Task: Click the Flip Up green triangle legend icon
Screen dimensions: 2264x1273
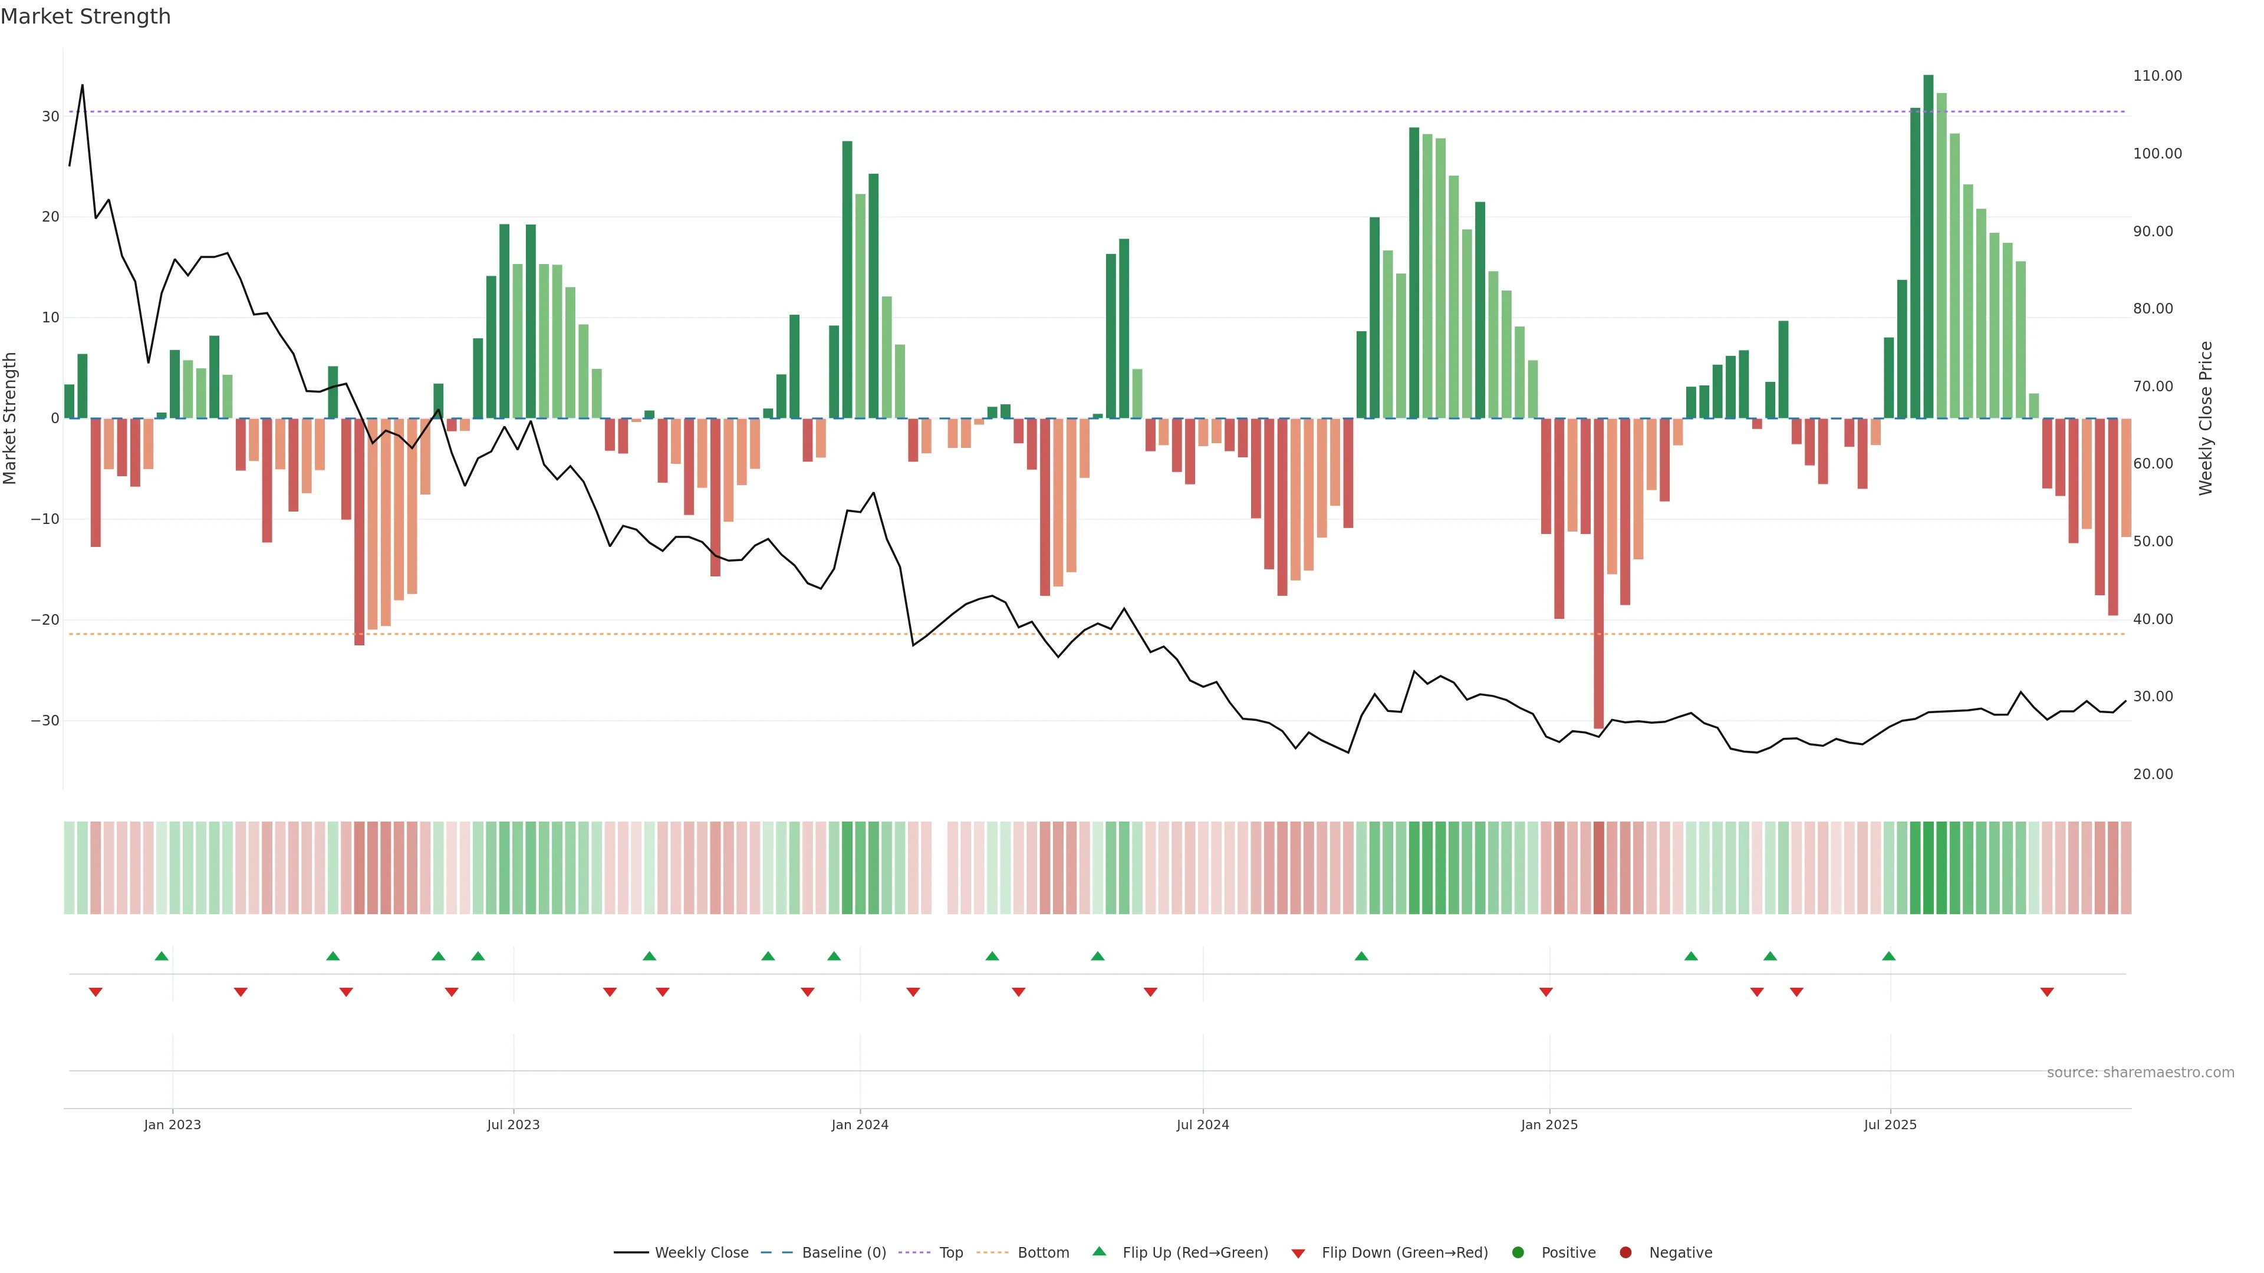Action: pos(1098,1251)
